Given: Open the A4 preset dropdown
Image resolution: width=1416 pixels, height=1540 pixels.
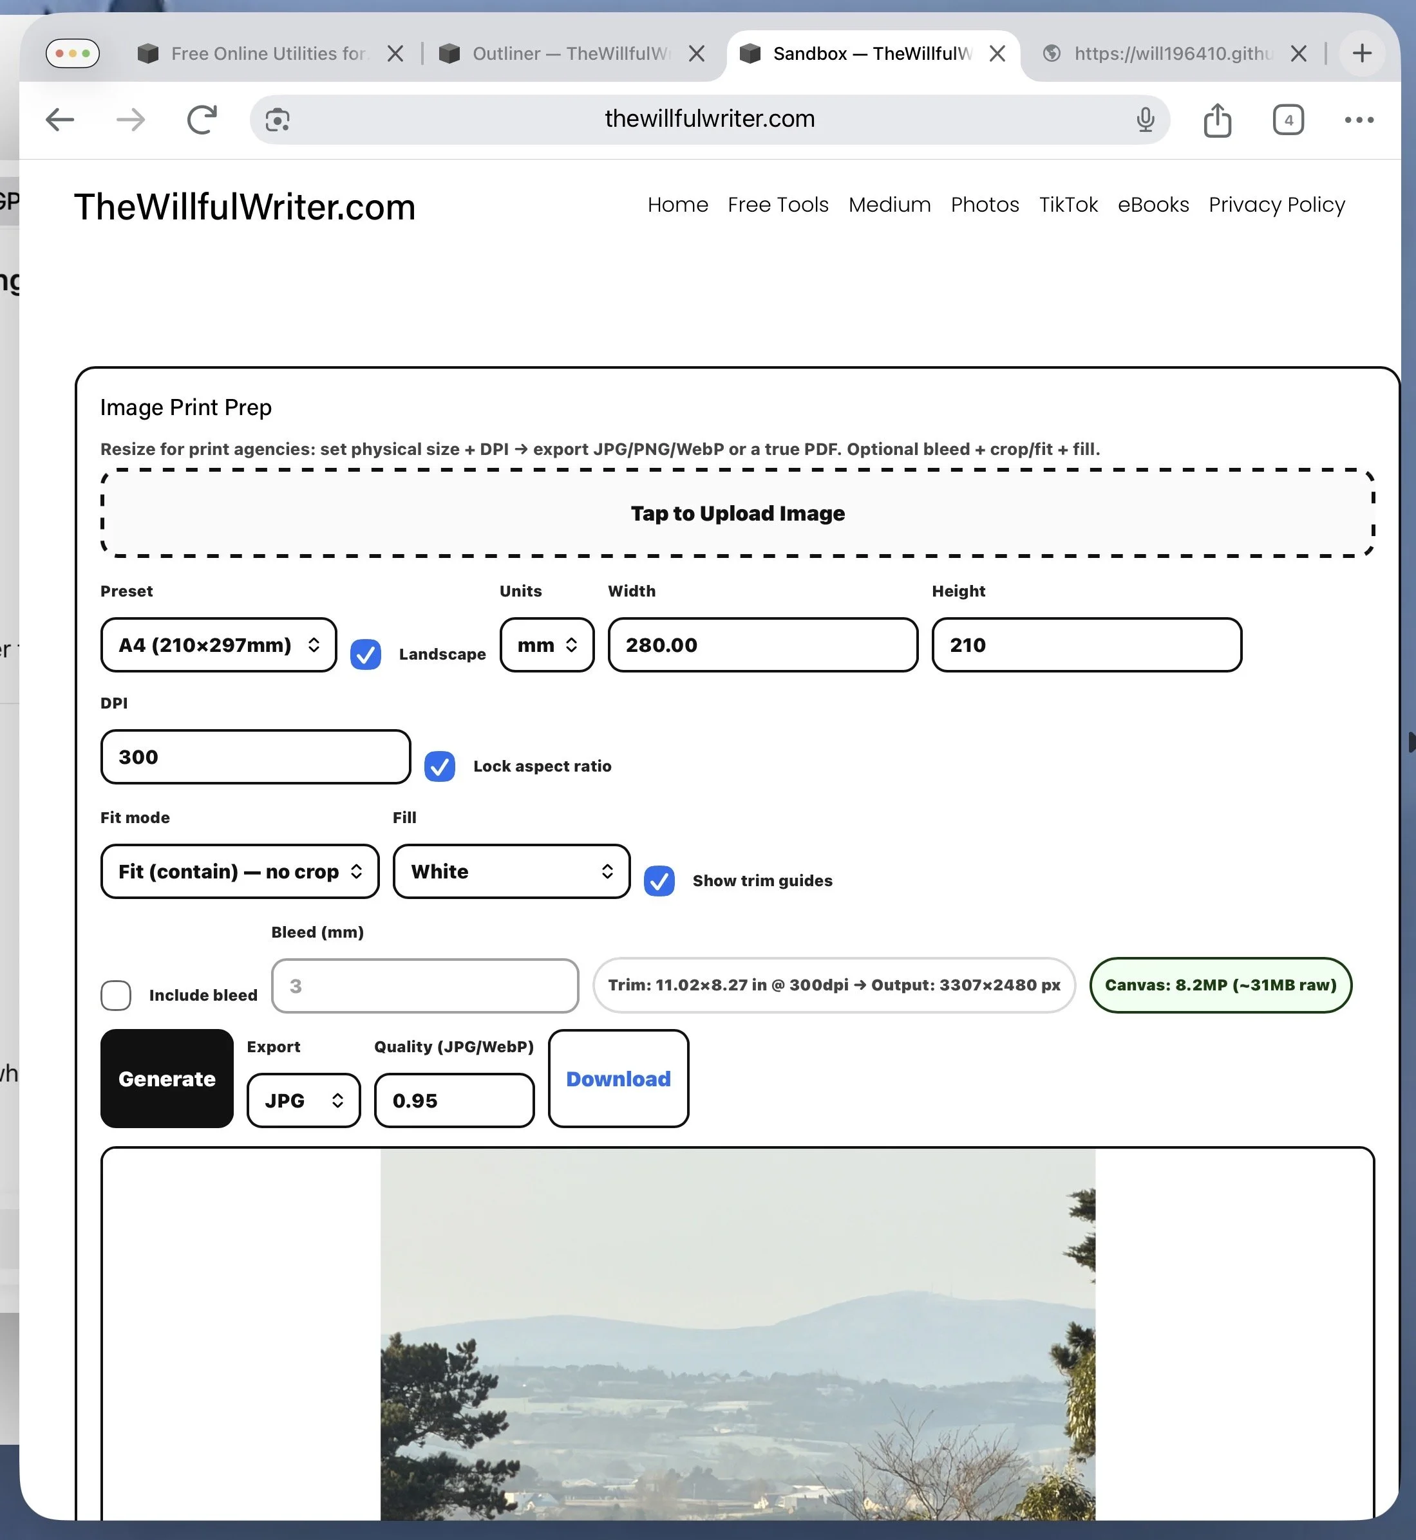Looking at the screenshot, I should click(218, 645).
